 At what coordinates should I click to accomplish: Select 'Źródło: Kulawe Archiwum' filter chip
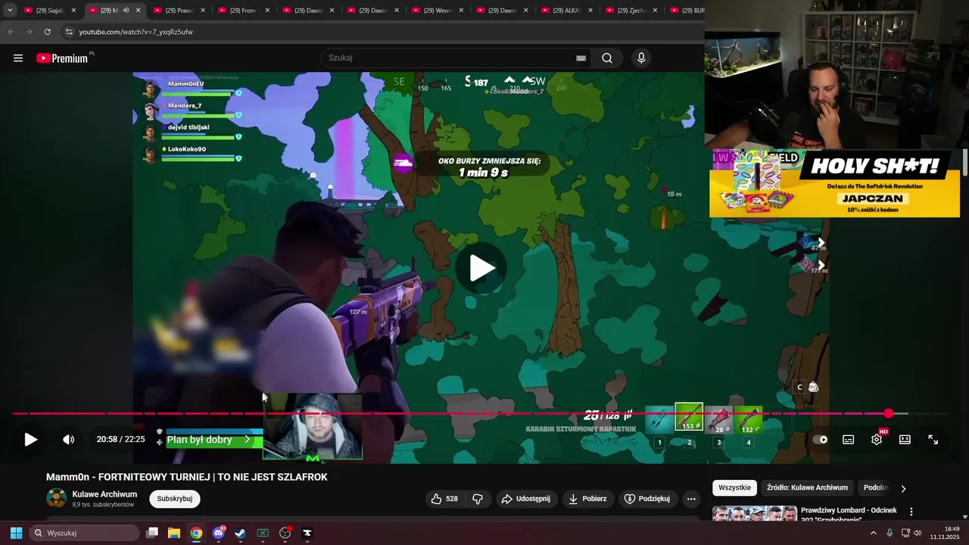(x=807, y=488)
